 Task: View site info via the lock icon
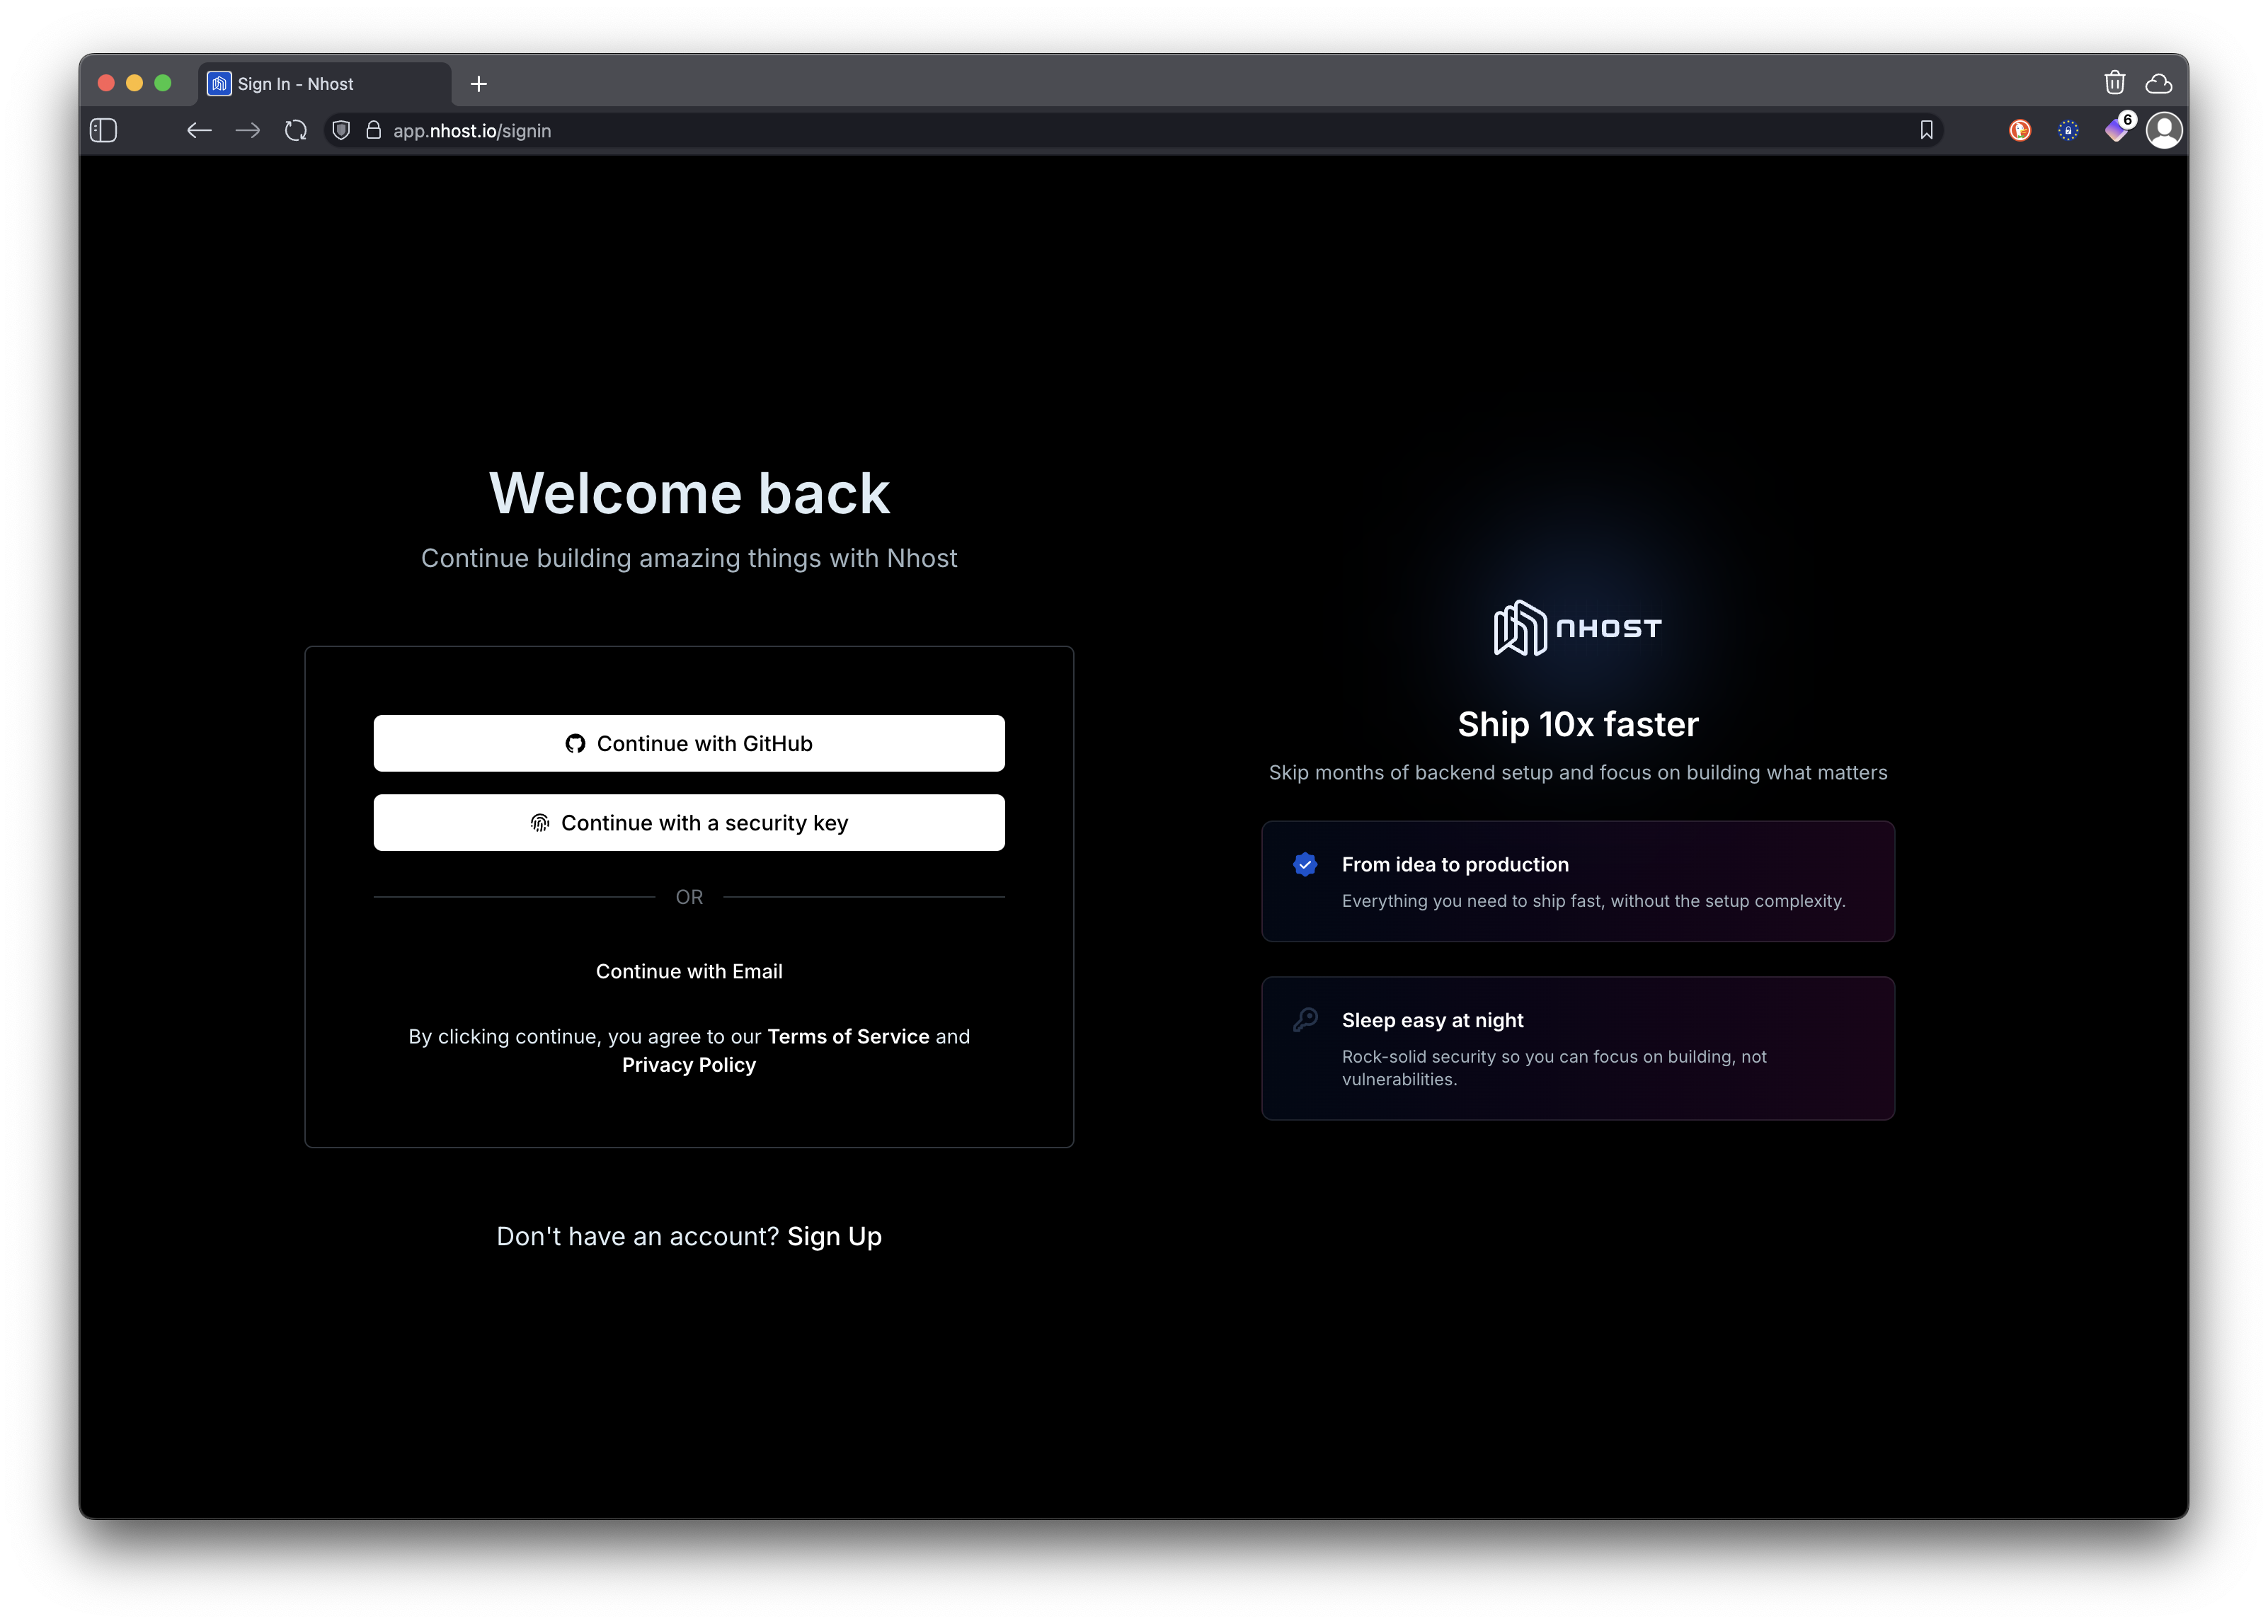373,131
